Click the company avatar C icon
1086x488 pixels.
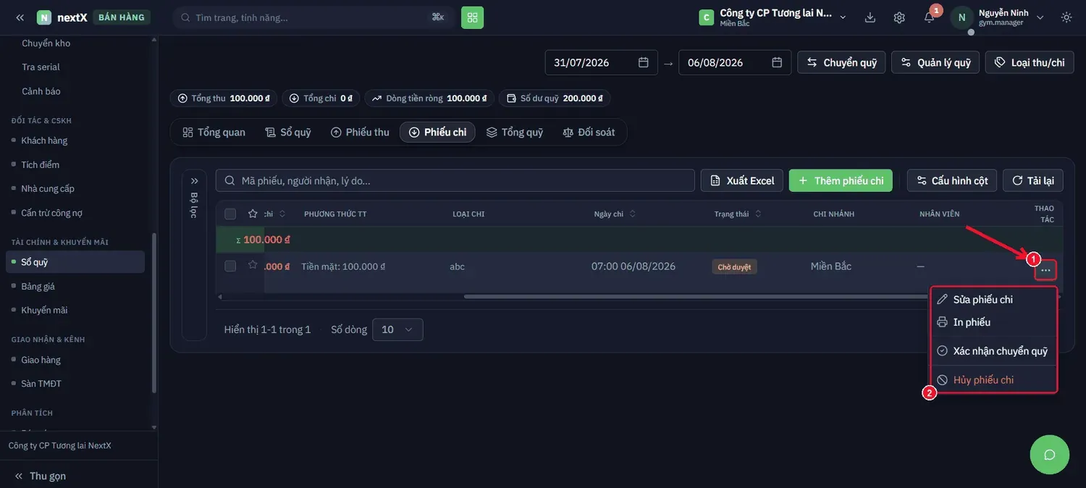click(706, 17)
